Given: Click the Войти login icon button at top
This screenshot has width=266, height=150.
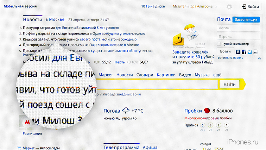Looking at the screenshot, I should (x=251, y=7).
